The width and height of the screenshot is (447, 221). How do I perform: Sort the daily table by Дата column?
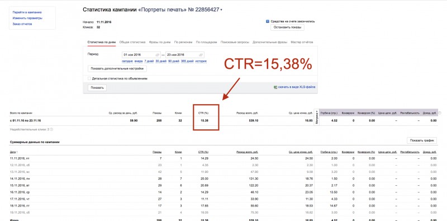click(x=13, y=152)
